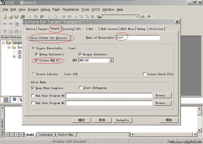The height and width of the screenshot is (144, 203).
Task: Open the Flash menu
Action: tap(56, 9)
